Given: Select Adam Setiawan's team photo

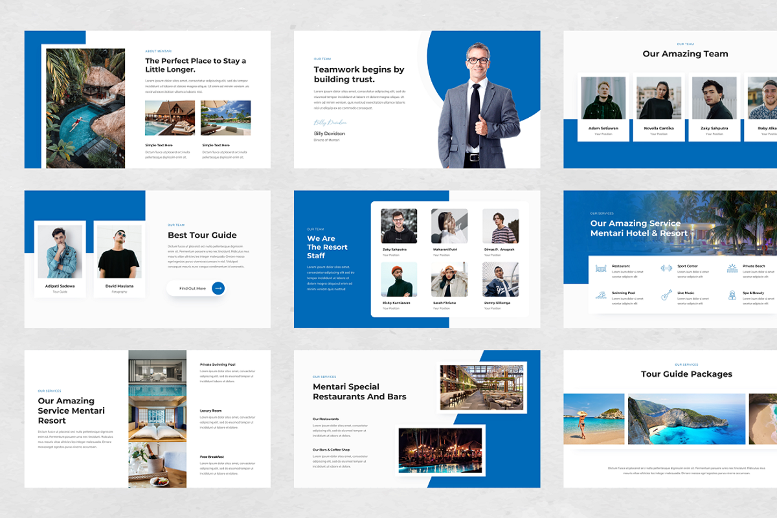Looking at the screenshot, I should (x=603, y=98).
